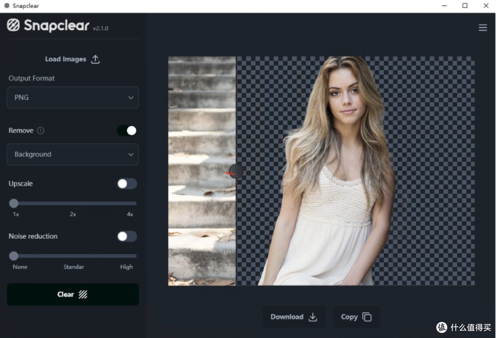
Task: Open the Background removal type dropdown
Action: (x=73, y=155)
